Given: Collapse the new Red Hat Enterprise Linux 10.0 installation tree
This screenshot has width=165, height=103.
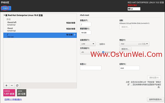Looking at the screenshot, I should (4, 15).
